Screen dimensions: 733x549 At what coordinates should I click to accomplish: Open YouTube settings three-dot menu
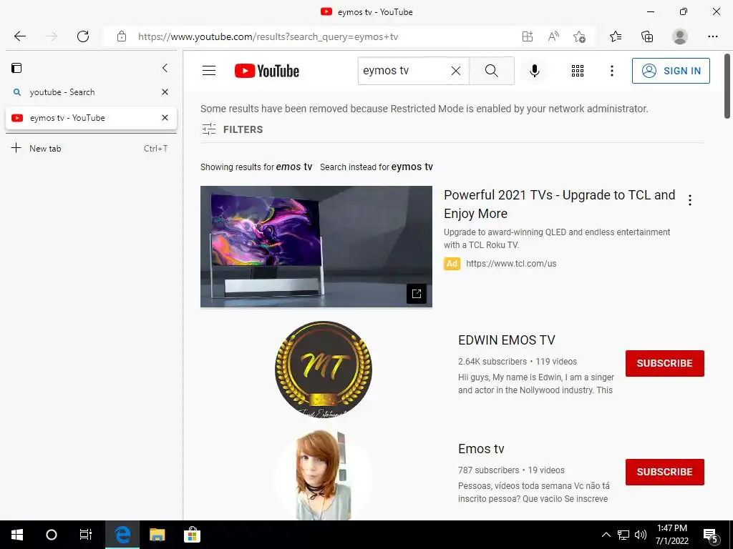pos(611,71)
